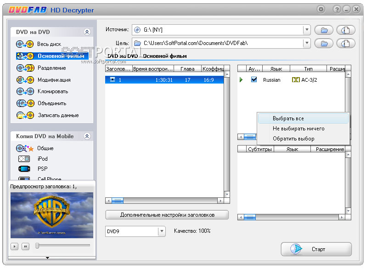Click the Старт button

(x=316, y=249)
